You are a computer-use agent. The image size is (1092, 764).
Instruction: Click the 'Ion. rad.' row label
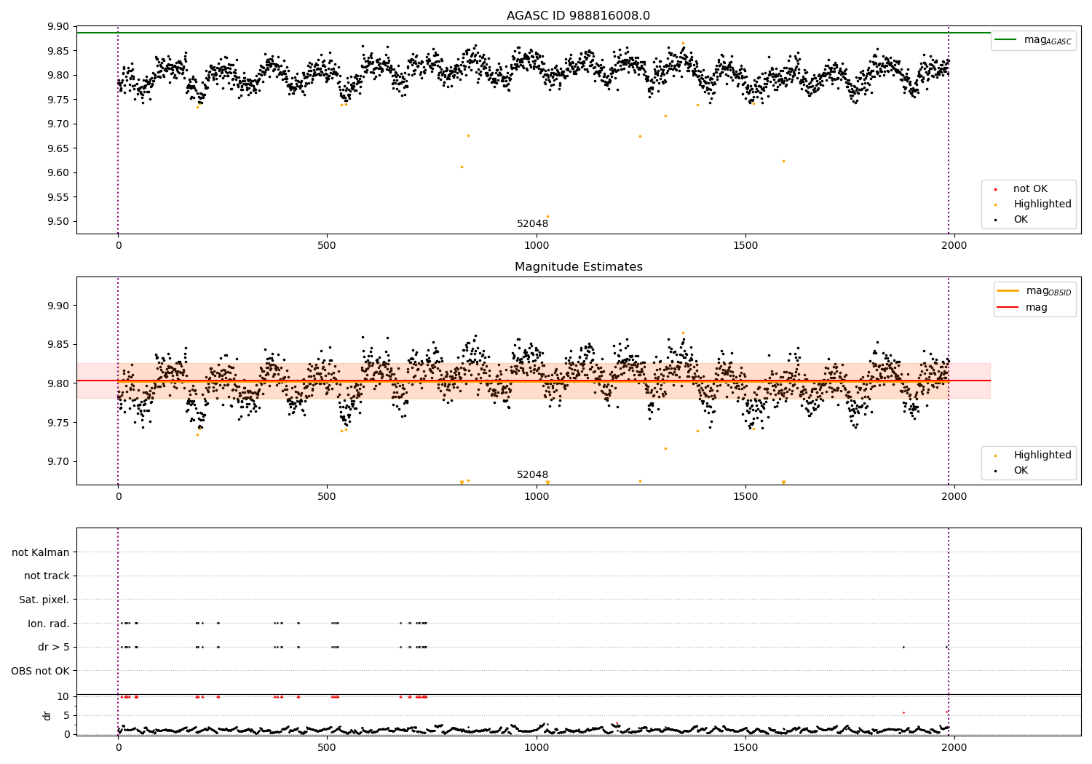[49, 624]
